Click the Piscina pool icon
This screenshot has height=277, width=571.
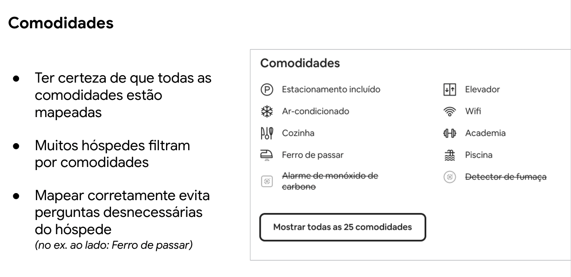[450, 155]
